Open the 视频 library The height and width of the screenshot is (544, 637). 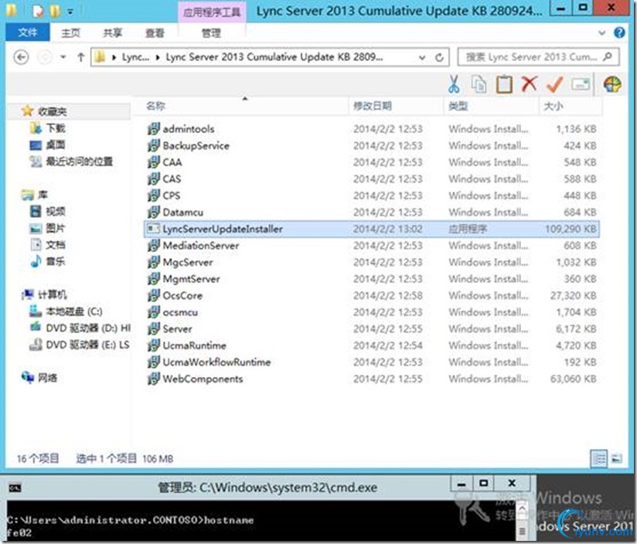[x=55, y=211]
